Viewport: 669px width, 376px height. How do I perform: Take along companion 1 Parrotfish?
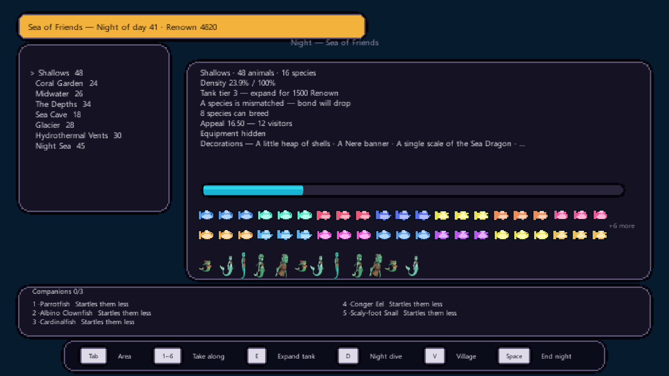point(80,304)
